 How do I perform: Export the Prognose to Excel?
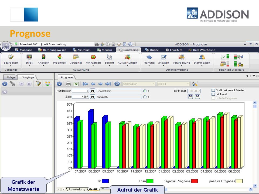[x=76, y=84]
